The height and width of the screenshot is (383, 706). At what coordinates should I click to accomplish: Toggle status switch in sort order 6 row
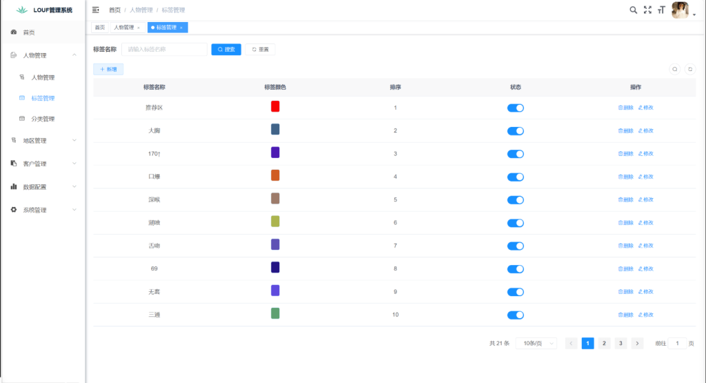click(x=516, y=223)
